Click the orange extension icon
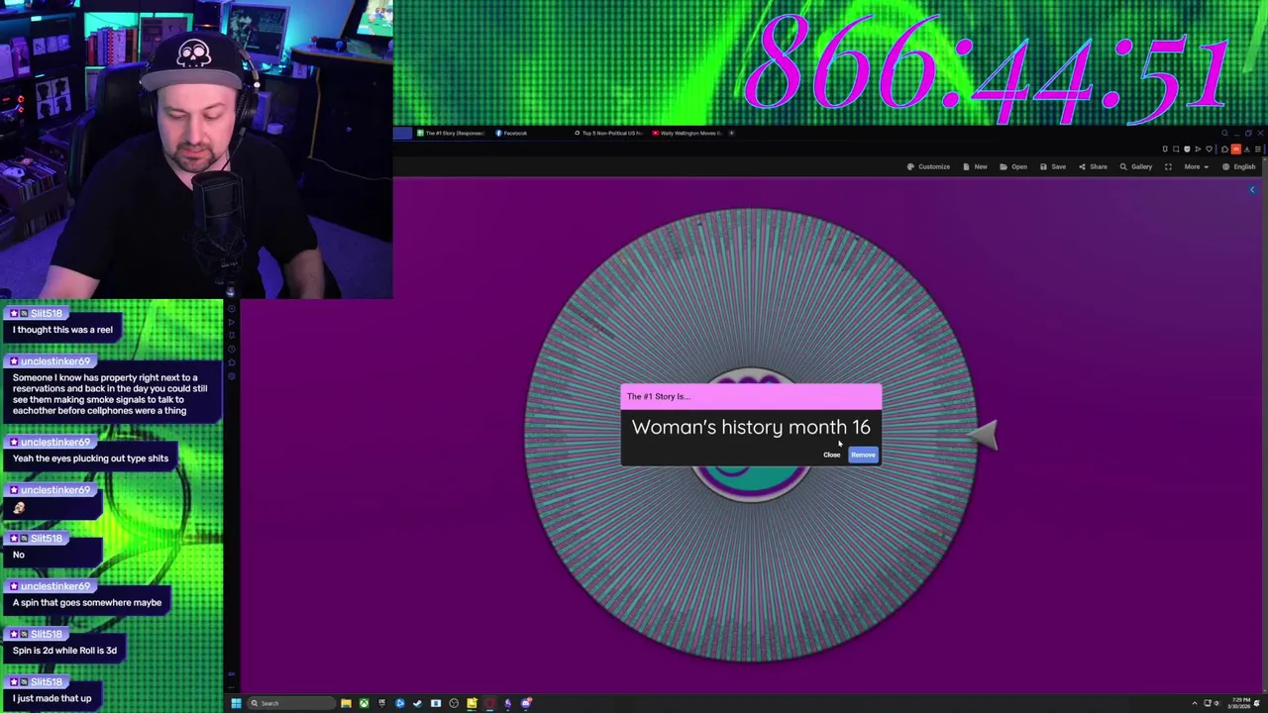This screenshot has height=713, width=1268. pos(1236,149)
